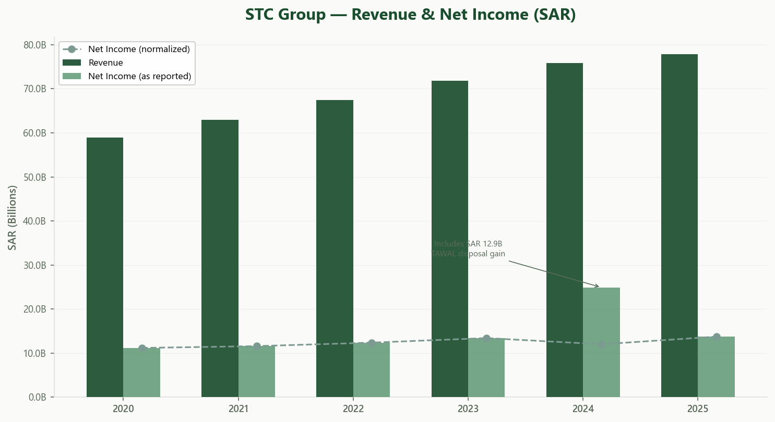
Task: Click the TAWAL disposal gain annotation text
Action: (x=468, y=249)
